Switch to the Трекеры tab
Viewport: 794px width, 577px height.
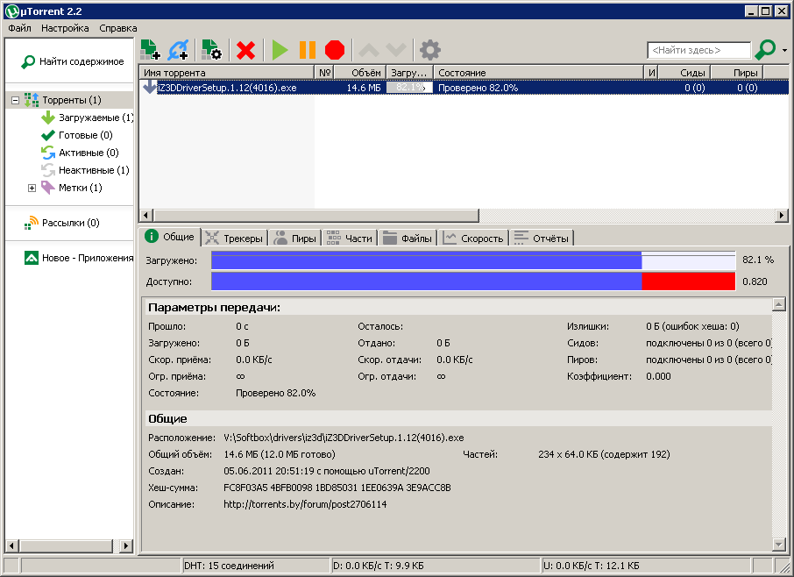(x=234, y=238)
